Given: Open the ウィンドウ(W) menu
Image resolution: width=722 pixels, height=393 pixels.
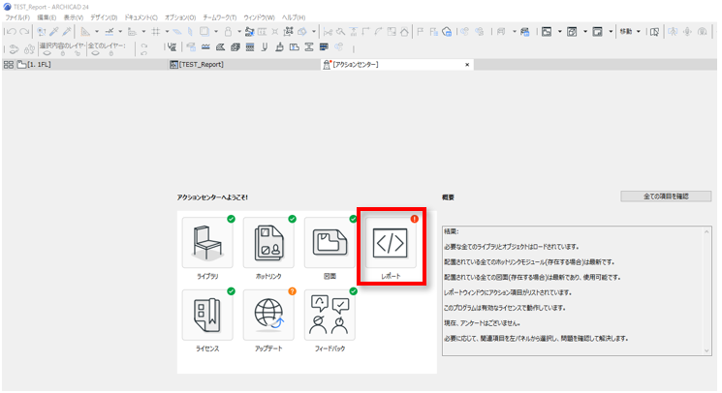Looking at the screenshot, I should coord(259,17).
